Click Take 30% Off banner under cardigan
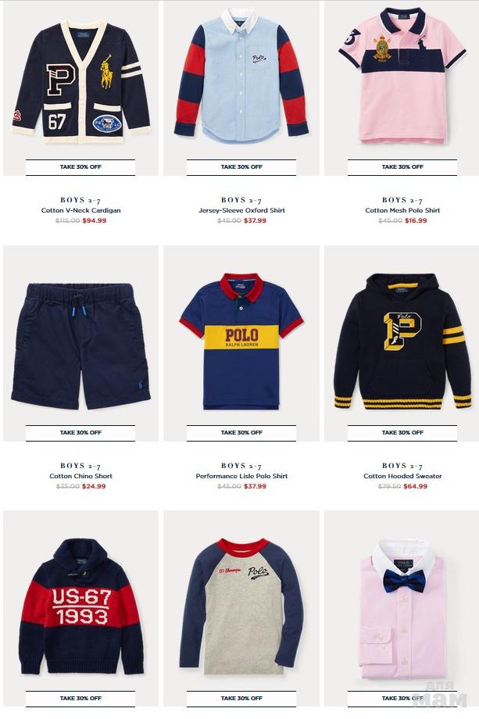Image resolution: width=479 pixels, height=719 pixels. point(80,167)
